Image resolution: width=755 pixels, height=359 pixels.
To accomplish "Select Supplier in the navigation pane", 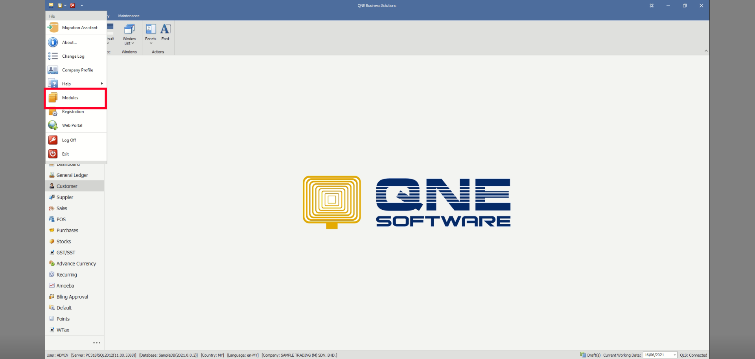I will 75,197.
